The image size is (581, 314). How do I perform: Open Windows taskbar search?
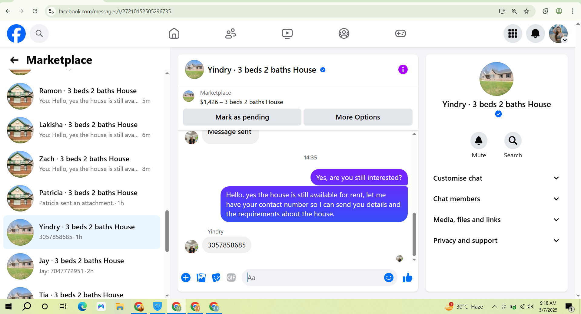click(27, 306)
